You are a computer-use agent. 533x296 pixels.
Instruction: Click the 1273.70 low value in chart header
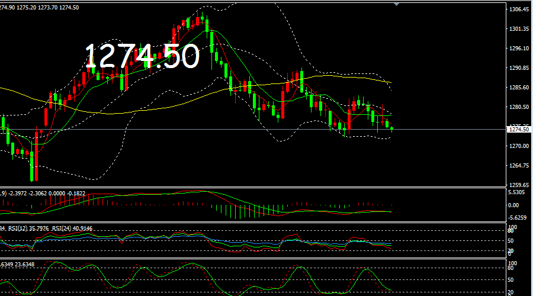coord(47,8)
